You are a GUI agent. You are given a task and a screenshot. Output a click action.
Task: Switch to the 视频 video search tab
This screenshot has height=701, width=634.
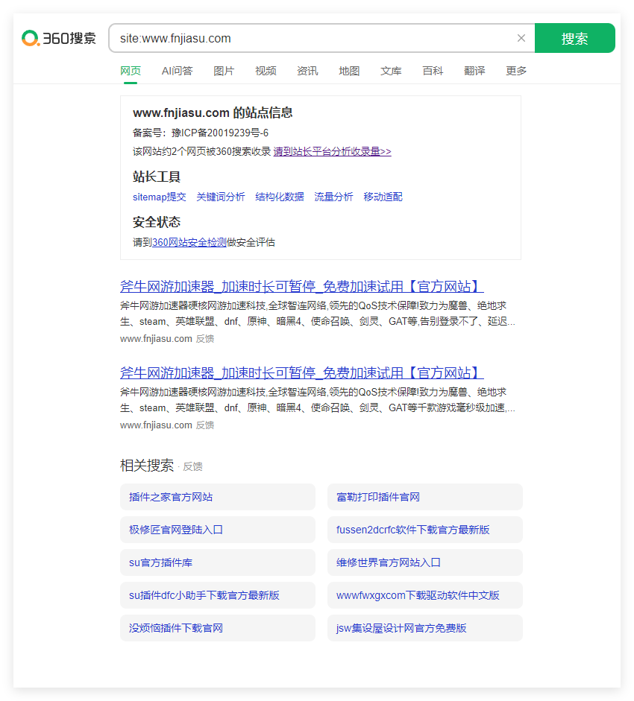tap(266, 71)
